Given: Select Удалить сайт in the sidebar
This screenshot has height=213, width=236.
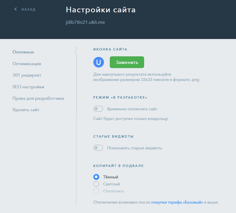Looking at the screenshot, I should [x=26, y=110].
